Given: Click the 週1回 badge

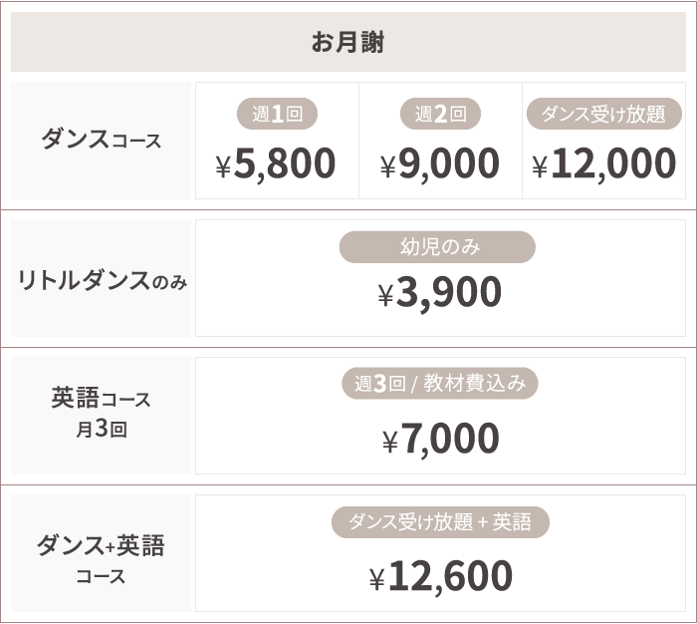Looking at the screenshot, I should pyautogui.click(x=277, y=114).
